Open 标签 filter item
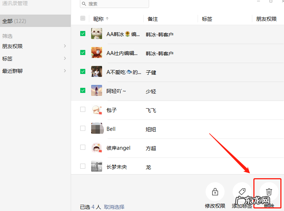 click(x=35, y=59)
